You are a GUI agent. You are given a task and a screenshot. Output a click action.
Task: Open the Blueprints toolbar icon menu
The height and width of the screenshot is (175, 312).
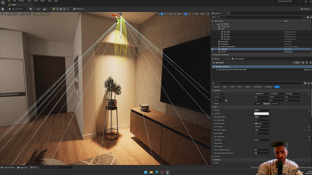pyautogui.click(x=39, y=9)
